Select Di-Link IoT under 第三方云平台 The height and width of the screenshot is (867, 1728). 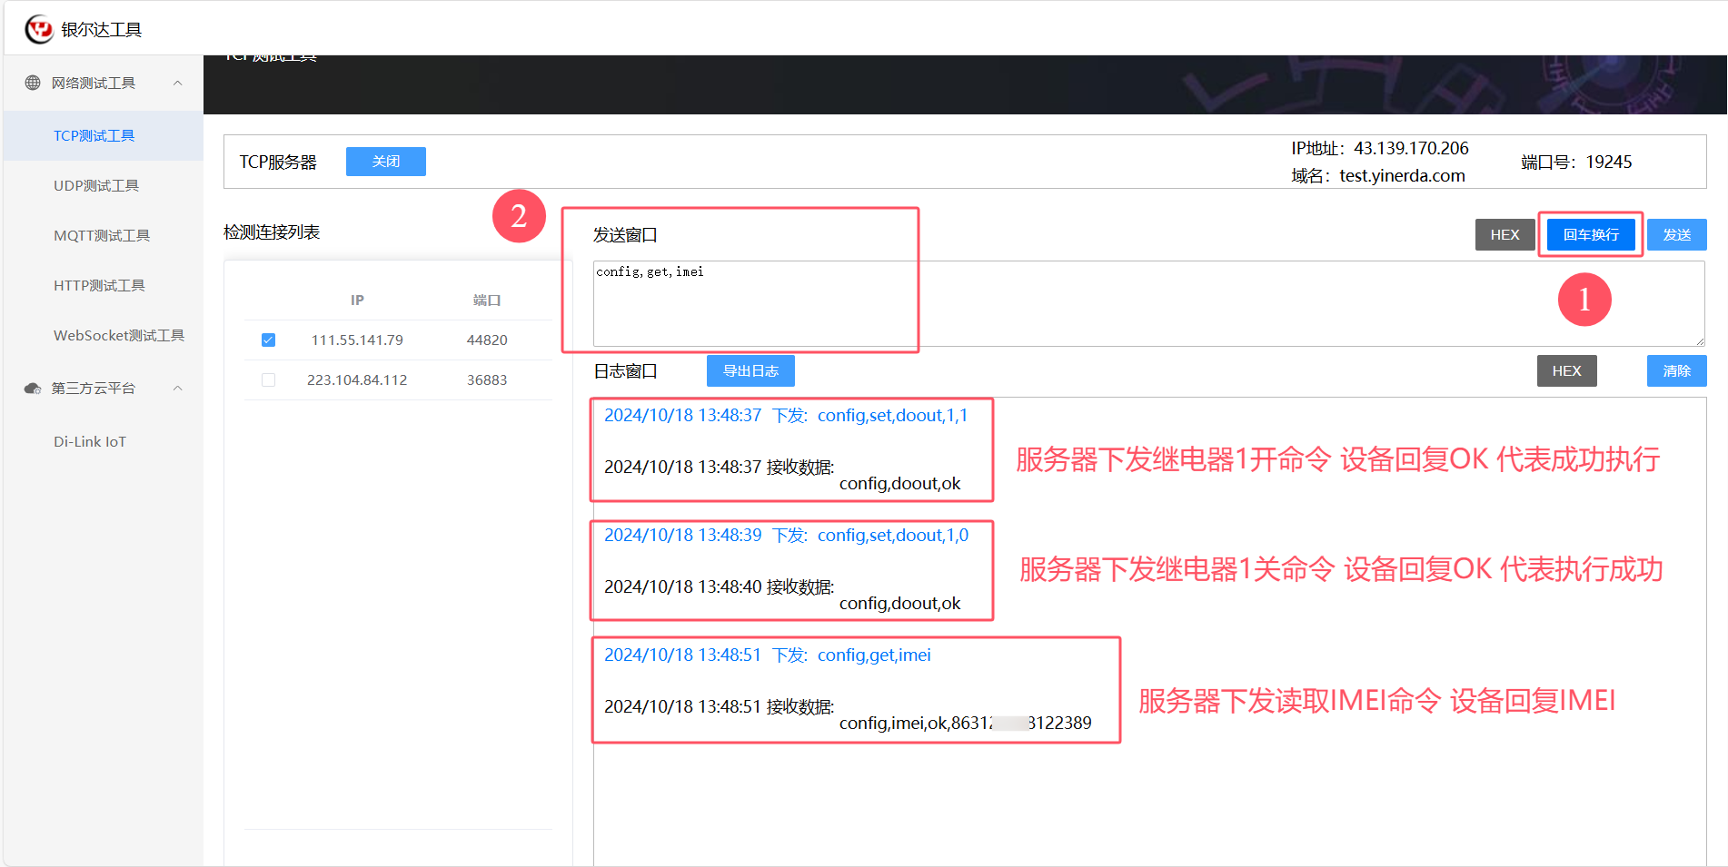tap(89, 441)
